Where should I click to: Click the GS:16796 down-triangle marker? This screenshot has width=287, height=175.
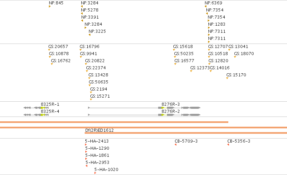tap(81, 50)
